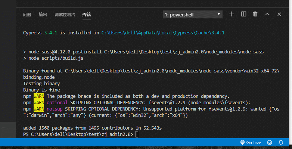
Task: Open the 调试控制台 debug console tab
Action: point(65,15)
